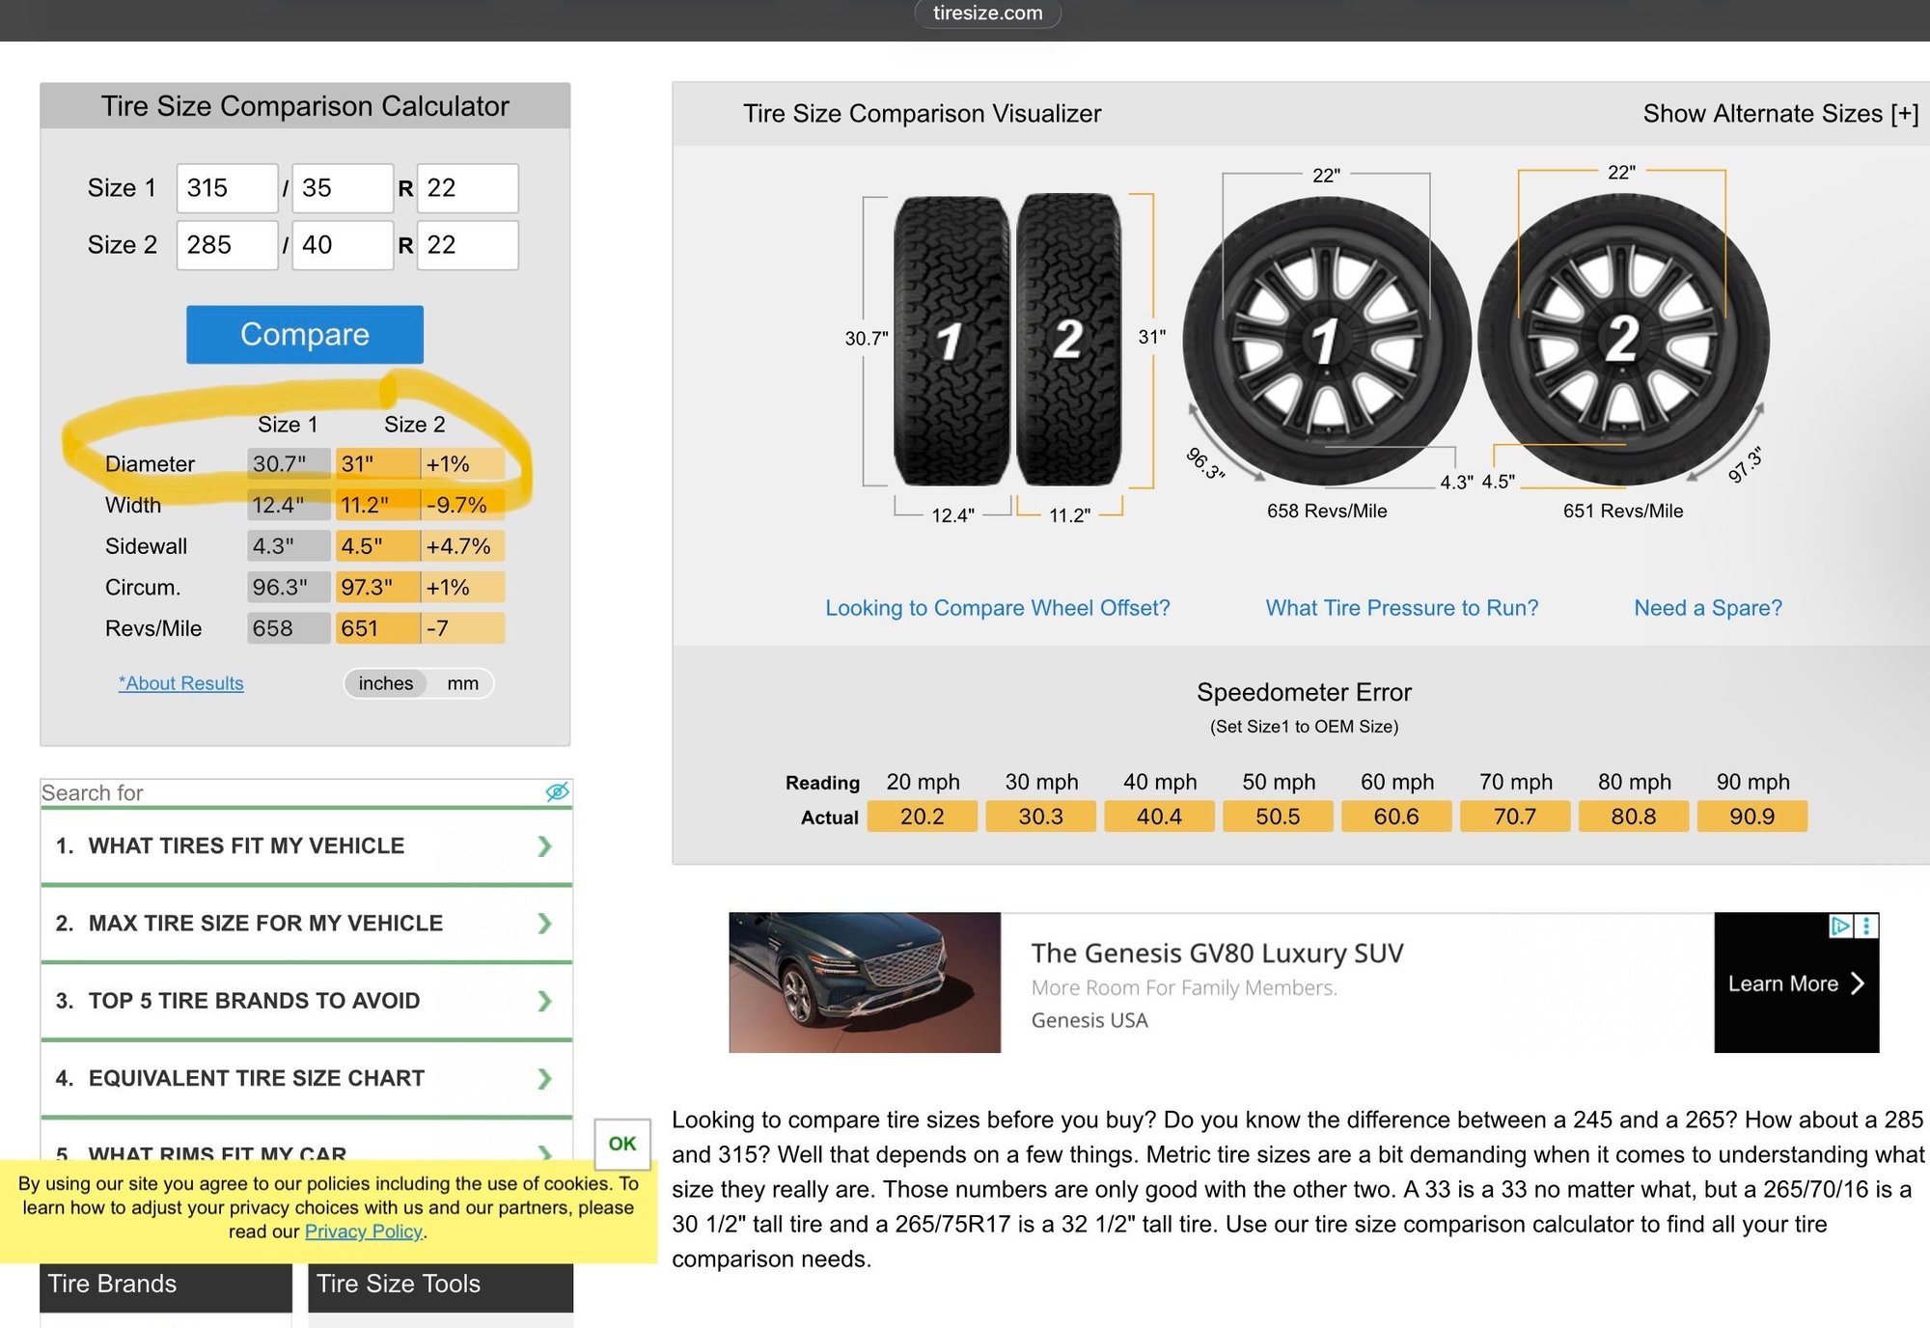Click the Size 1 width field 315

[x=227, y=188]
